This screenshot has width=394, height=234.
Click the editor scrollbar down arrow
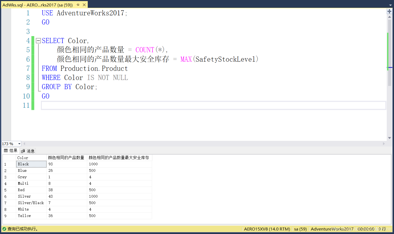click(389, 138)
